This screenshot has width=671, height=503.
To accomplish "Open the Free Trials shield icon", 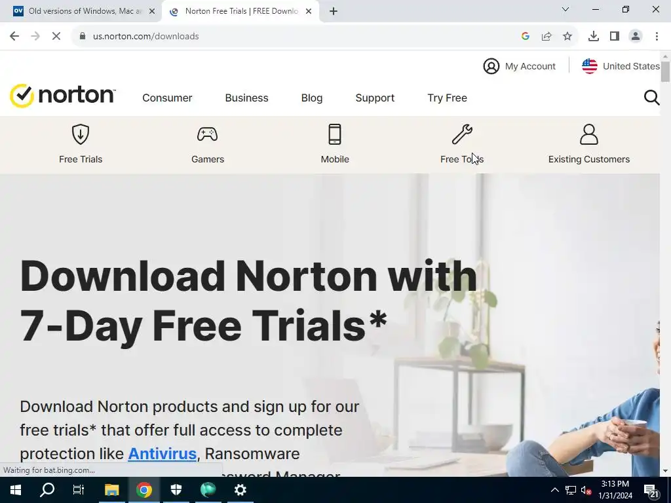I will pos(81,134).
